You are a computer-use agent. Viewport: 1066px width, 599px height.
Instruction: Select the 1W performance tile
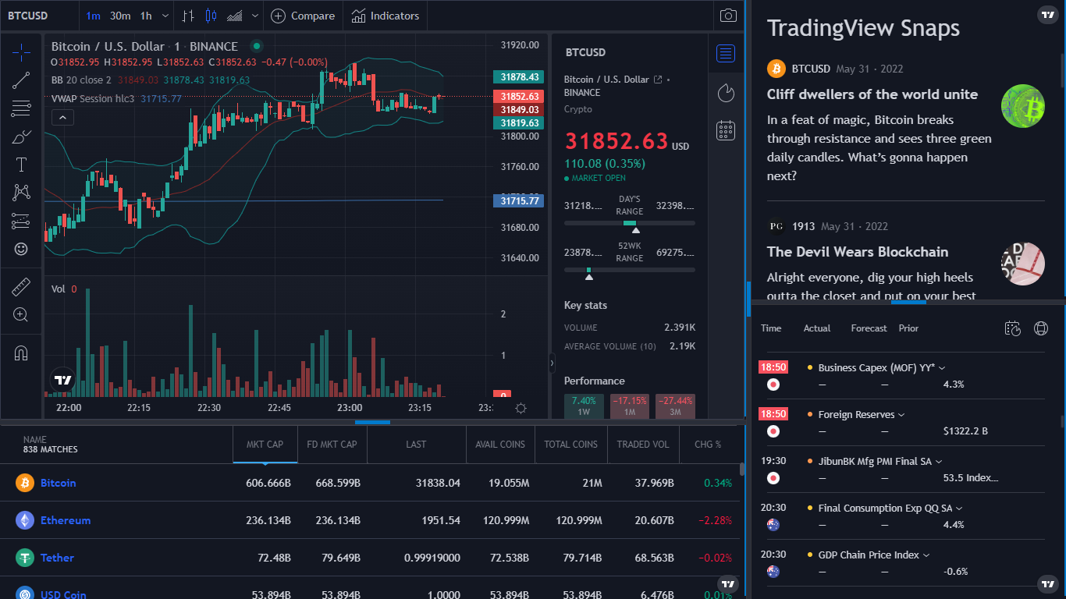tap(584, 406)
